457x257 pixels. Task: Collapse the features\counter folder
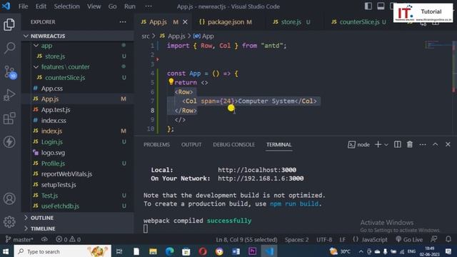click(x=78, y=66)
